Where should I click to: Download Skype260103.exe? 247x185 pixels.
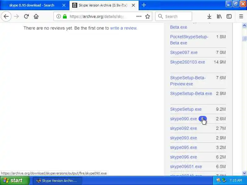(187, 62)
